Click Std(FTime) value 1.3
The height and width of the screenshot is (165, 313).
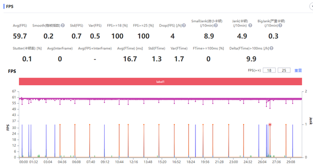click(156, 59)
